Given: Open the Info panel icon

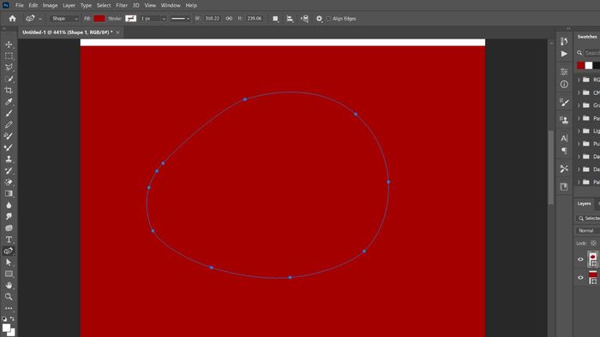Looking at the screenshot, I should pyautogui.click(x=564, y=85).
